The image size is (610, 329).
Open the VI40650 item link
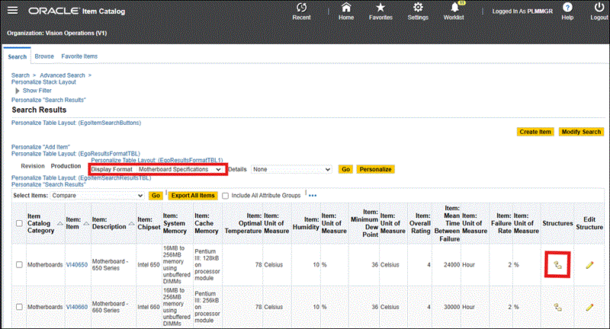(77, 265)
